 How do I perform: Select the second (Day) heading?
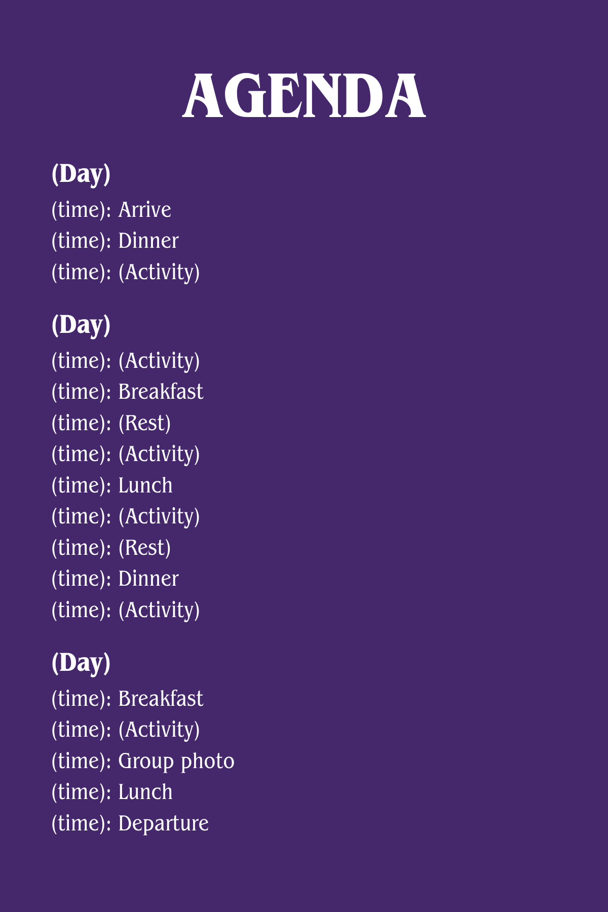click(81, 325)
